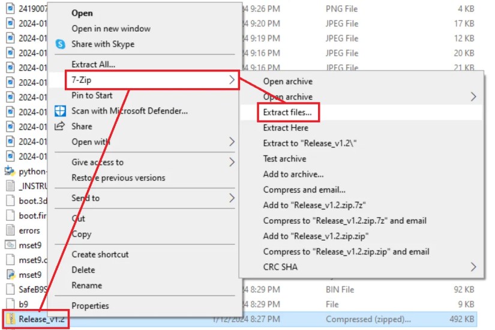Viewport: 495px width, 330px height.
Task: Choose Pin to Start
Action: (x=92, y=95)
